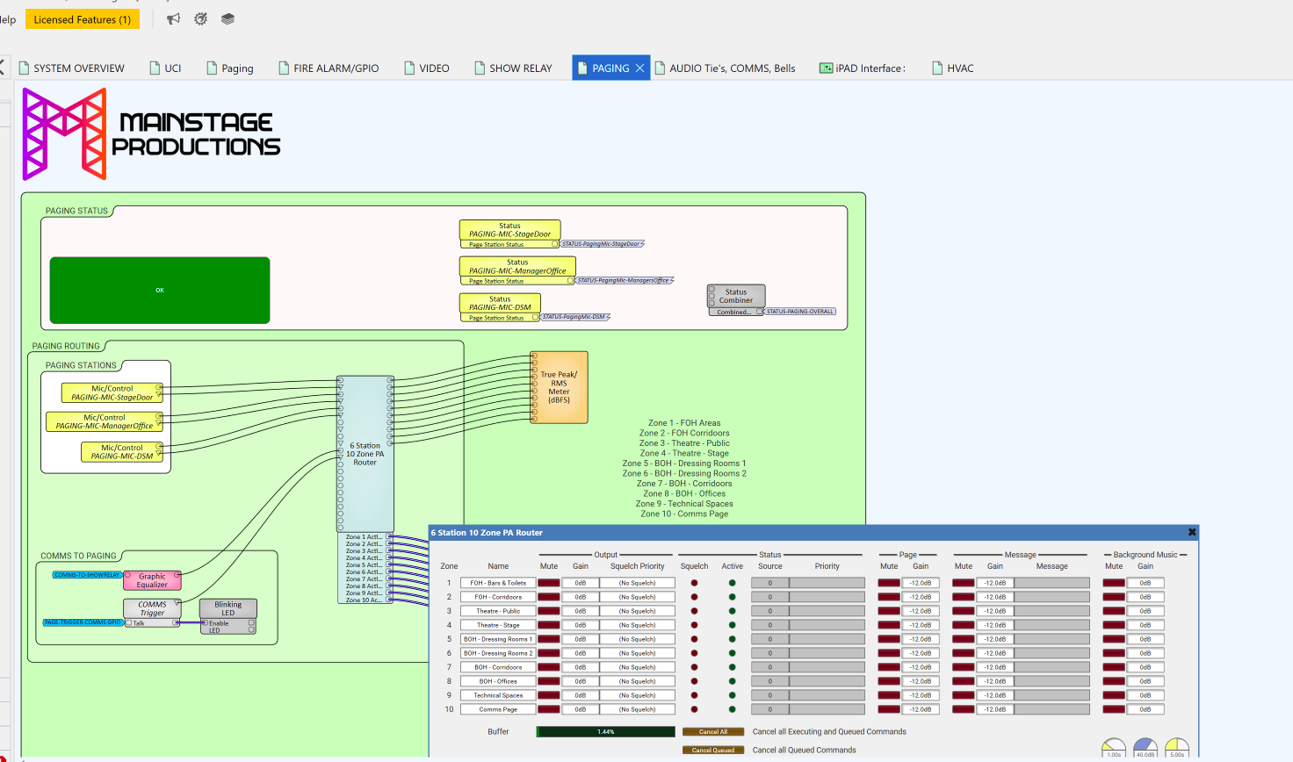Close the PAGING tab with its X
This screenshot has width=1293, height=762.
point(639,68)
